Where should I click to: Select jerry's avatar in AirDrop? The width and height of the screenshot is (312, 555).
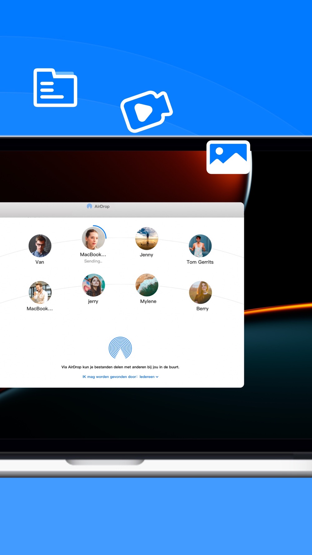click(93, 285)
